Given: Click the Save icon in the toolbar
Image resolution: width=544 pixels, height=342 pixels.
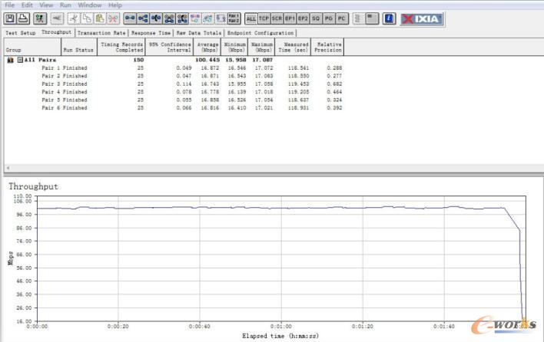Looking at the screenshot, I should pyautogui.click(x=10, y=18).
